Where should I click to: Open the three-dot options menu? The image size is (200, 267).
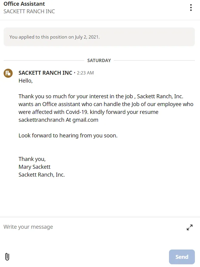pyautogui.click(x=191, y=8)
